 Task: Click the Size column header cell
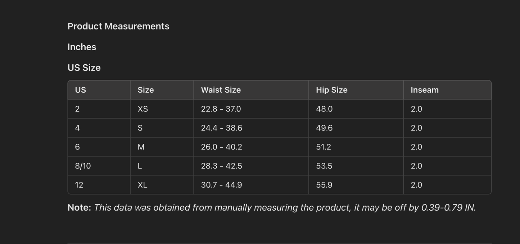146,90
